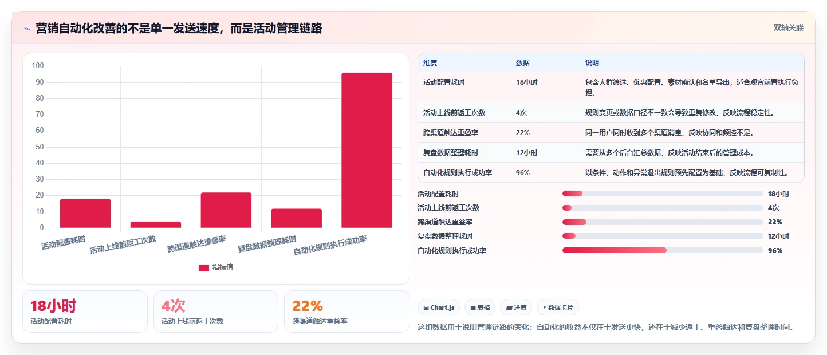This screenshot has width=827, height=355.
Task: Click the 96% label beside progress bar
Action: [775, 250]
